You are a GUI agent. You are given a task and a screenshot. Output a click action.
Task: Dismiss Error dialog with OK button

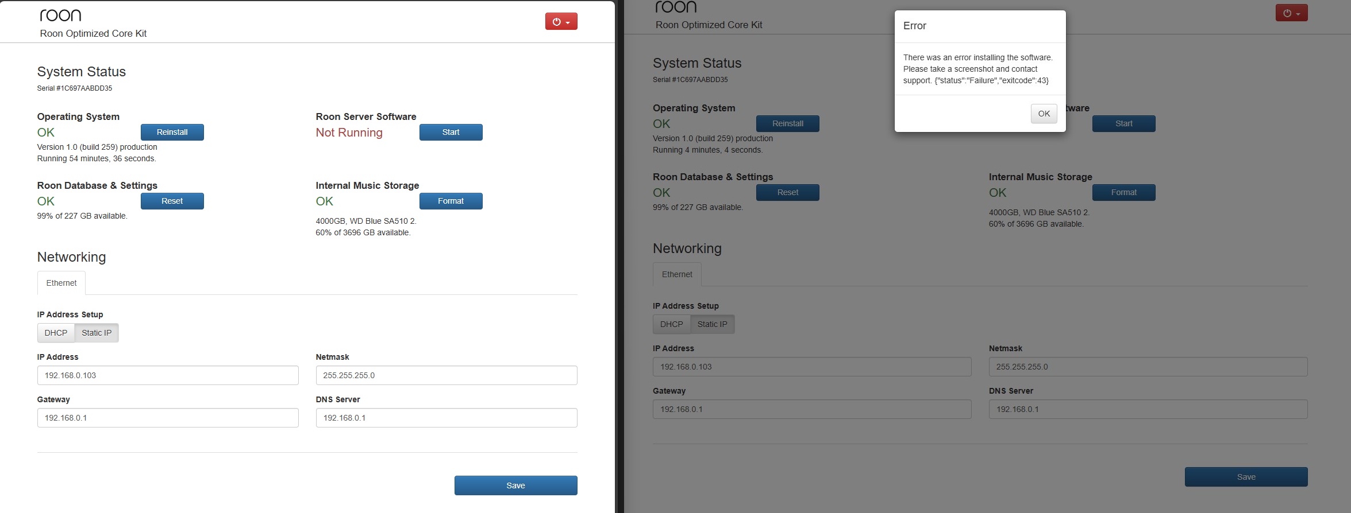1044,114
